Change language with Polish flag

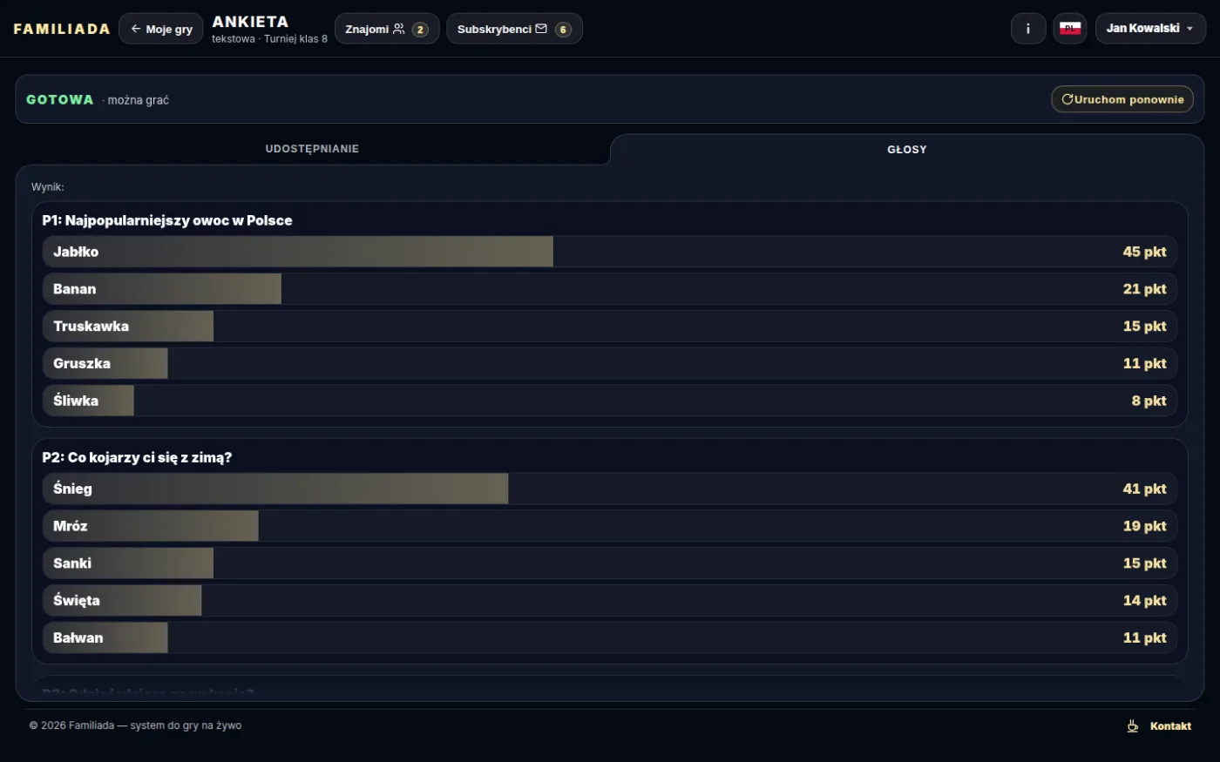pyautogui.click(x=1070, y=29)
